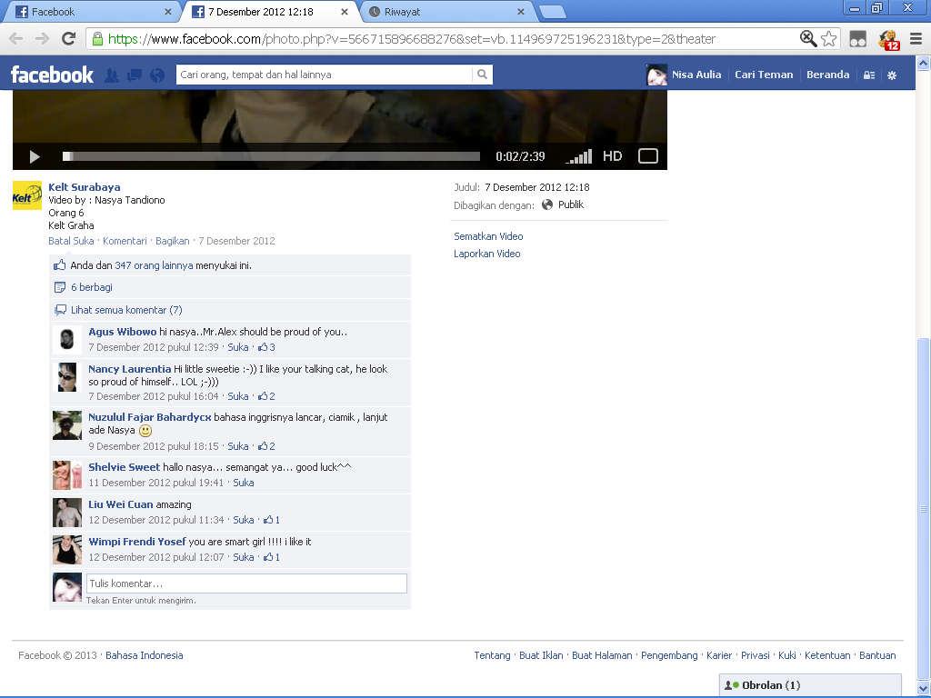
Task: Like Nuzulul Fajar Bahardycx comment via Suka
Action: (x=238, y=446)
